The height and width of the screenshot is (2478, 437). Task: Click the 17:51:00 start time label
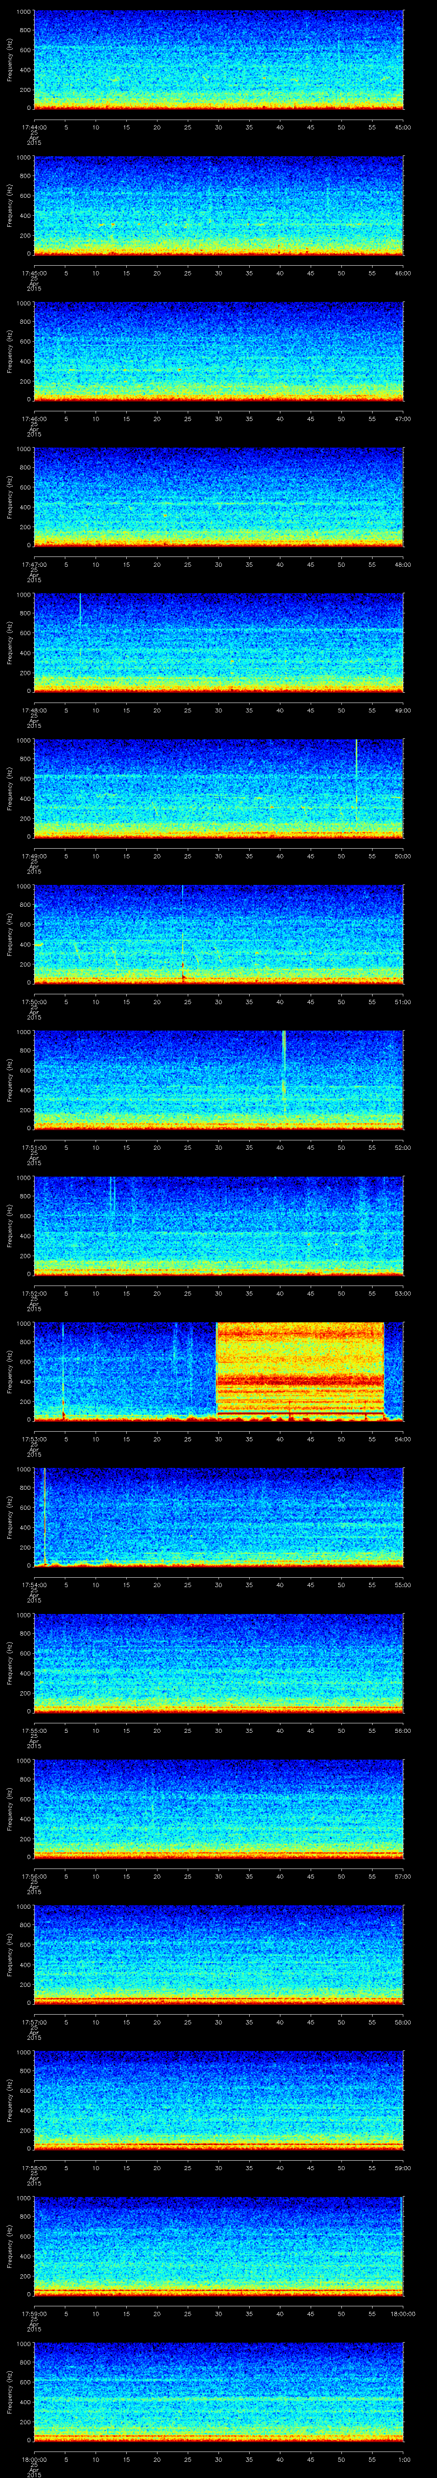tap(34, 1148)
